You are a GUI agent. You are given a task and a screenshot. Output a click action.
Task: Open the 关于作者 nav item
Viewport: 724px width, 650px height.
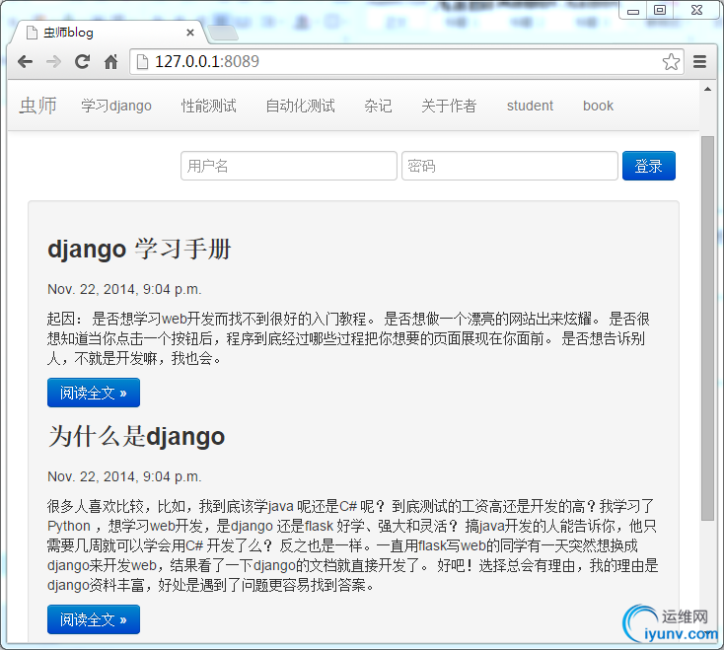[x=449, y=106]
